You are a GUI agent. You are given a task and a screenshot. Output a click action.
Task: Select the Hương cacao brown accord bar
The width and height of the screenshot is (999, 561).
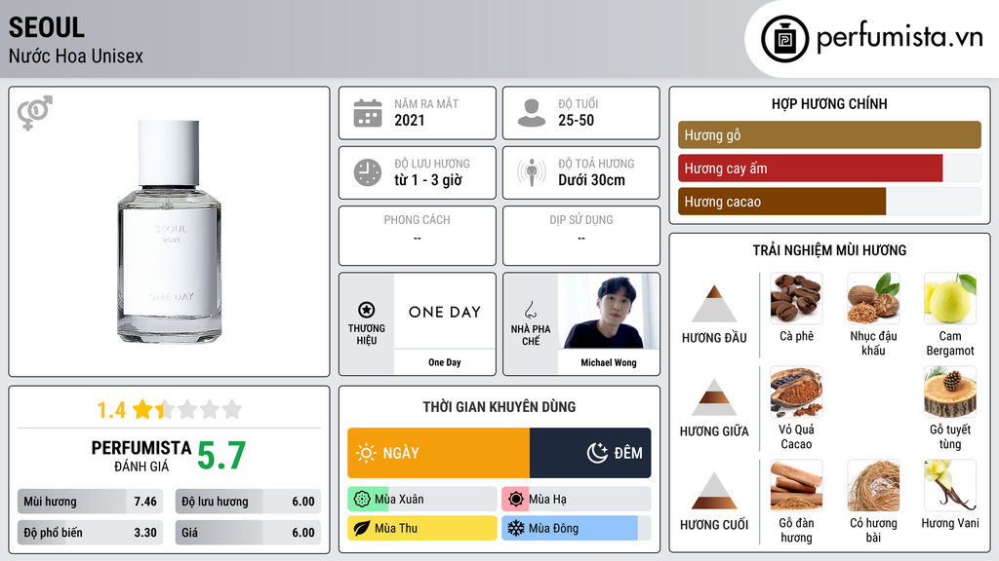click(829, 202)
